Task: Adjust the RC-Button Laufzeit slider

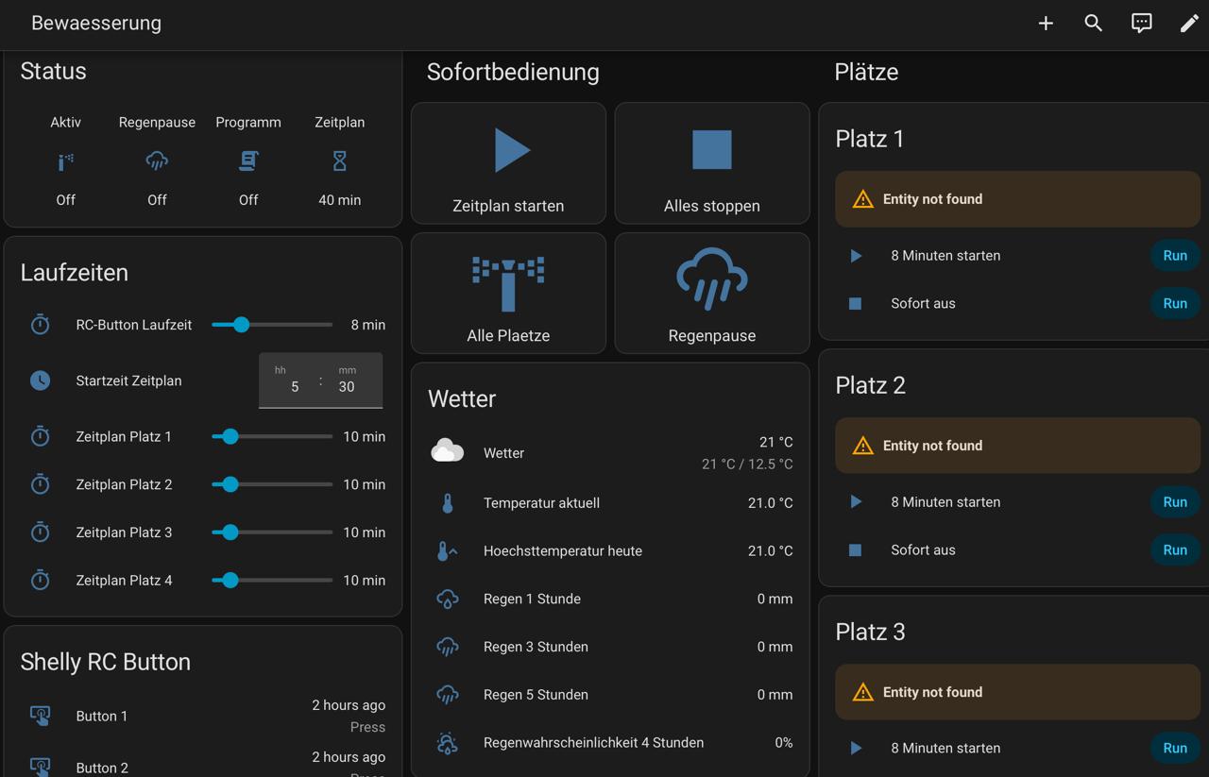Action: pyautogui.click(x=272, y=325)
